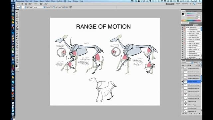
Task: Click Add layer mask icon in Layers panel
Action: [x=189, y=114]
